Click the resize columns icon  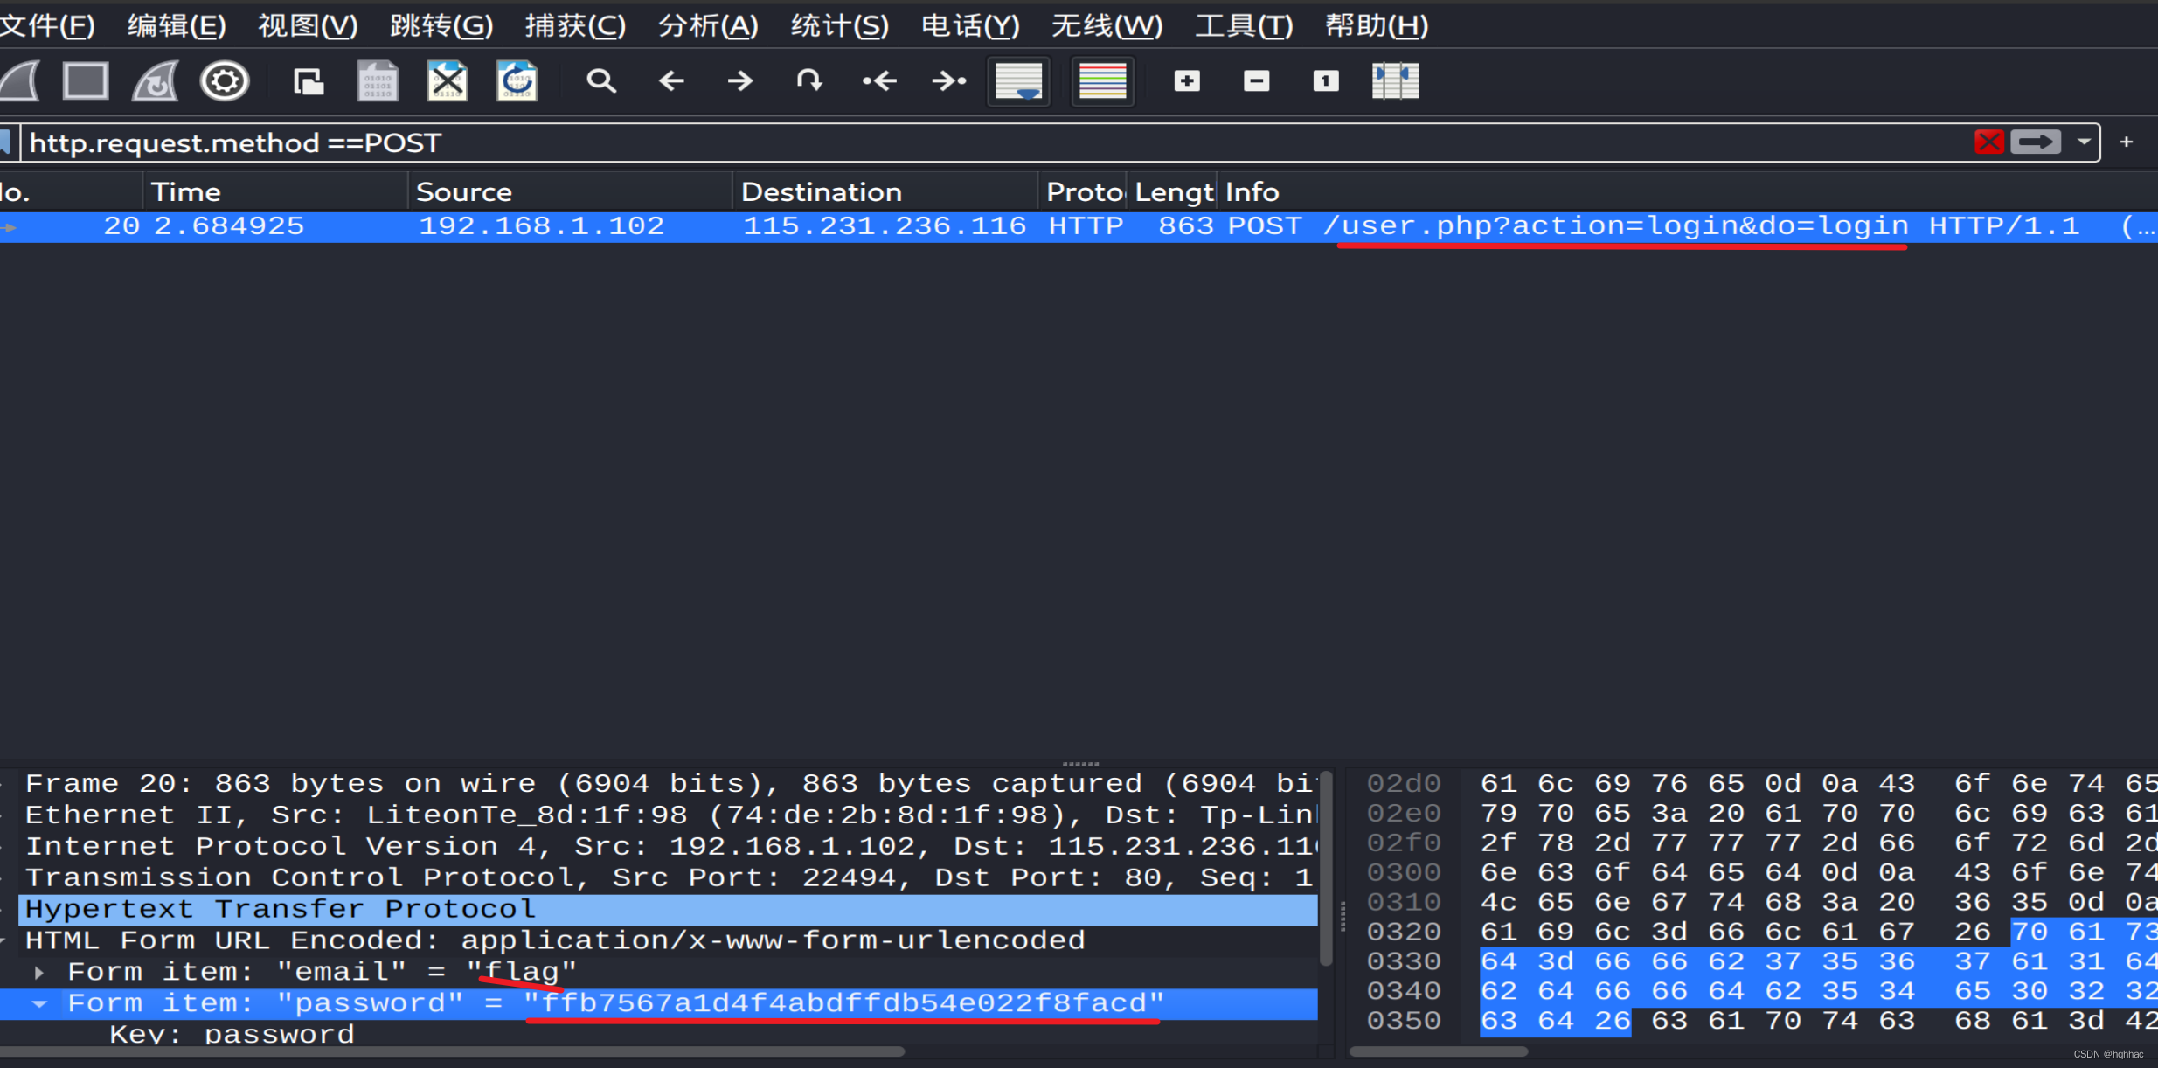pos(1395,81)
